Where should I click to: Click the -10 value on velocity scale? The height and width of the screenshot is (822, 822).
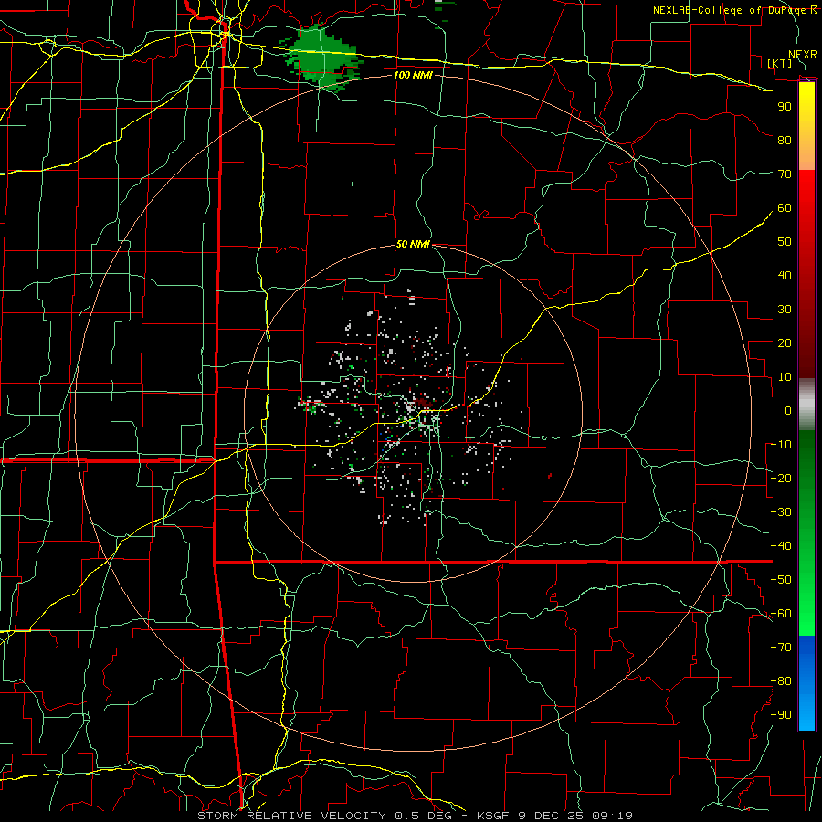click(781, 445)
